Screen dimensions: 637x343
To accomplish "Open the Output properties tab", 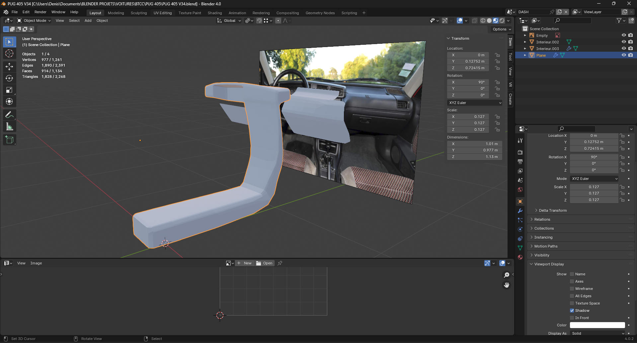I will [x=520, y=162].
